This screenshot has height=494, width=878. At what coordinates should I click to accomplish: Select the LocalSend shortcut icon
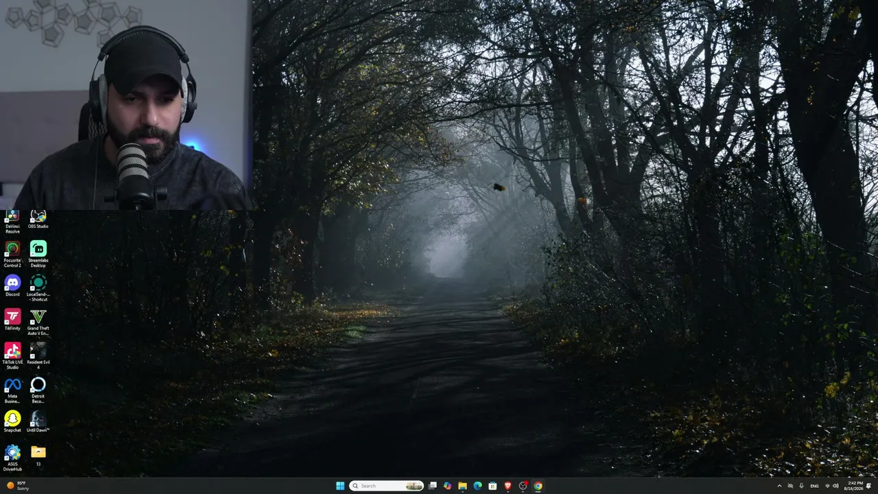(38, 288)
